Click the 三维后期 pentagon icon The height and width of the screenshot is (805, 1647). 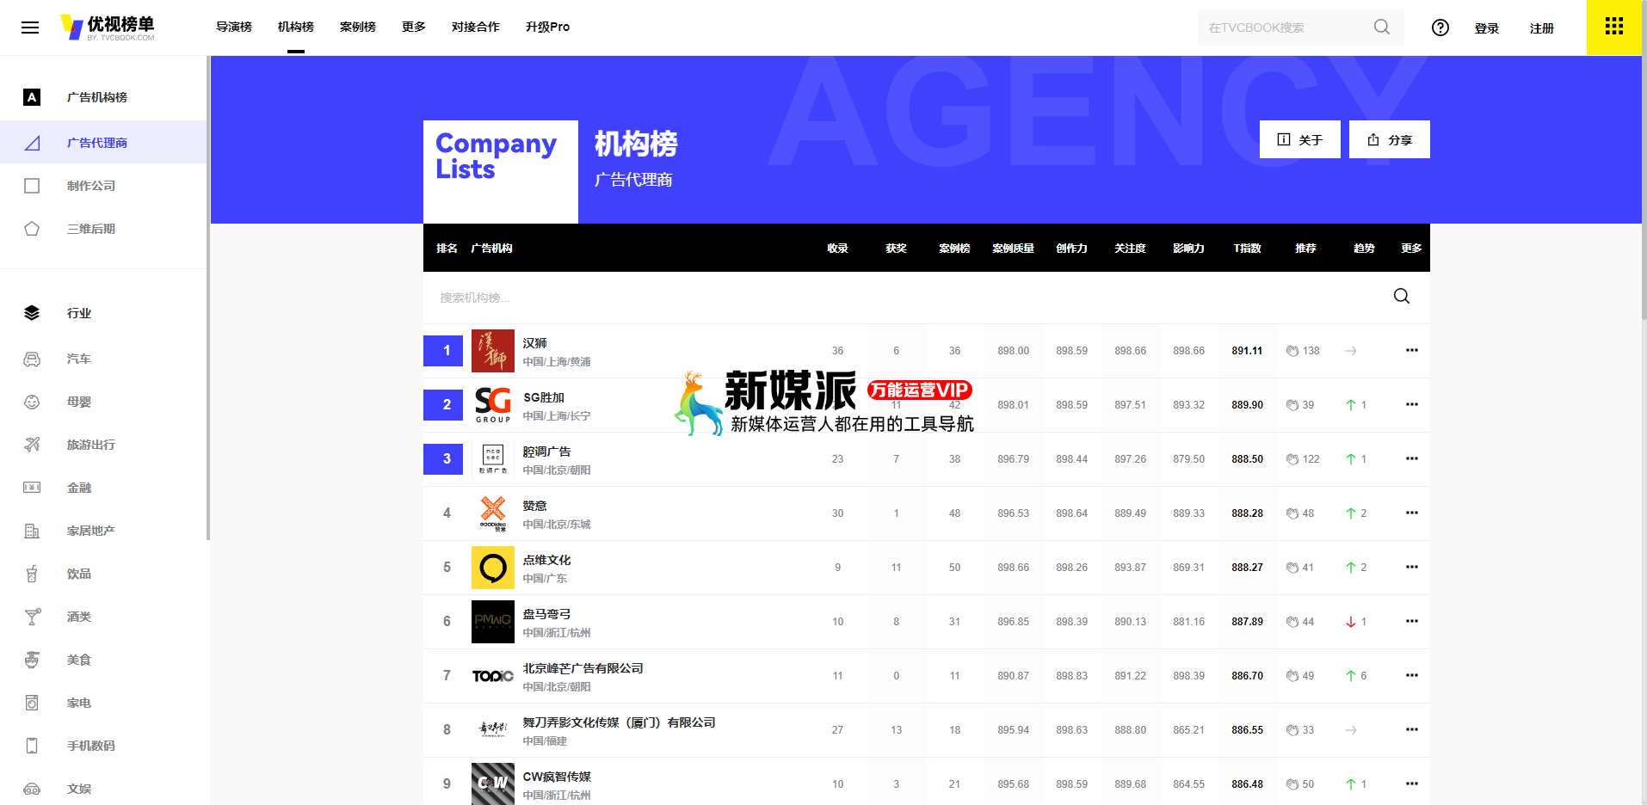tap(32, 229)
